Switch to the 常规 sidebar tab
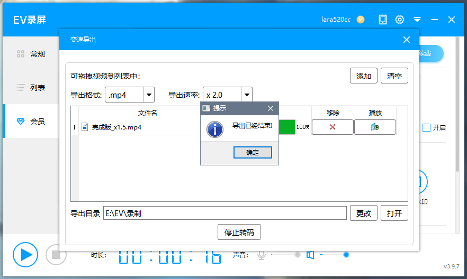 (31, 54)
